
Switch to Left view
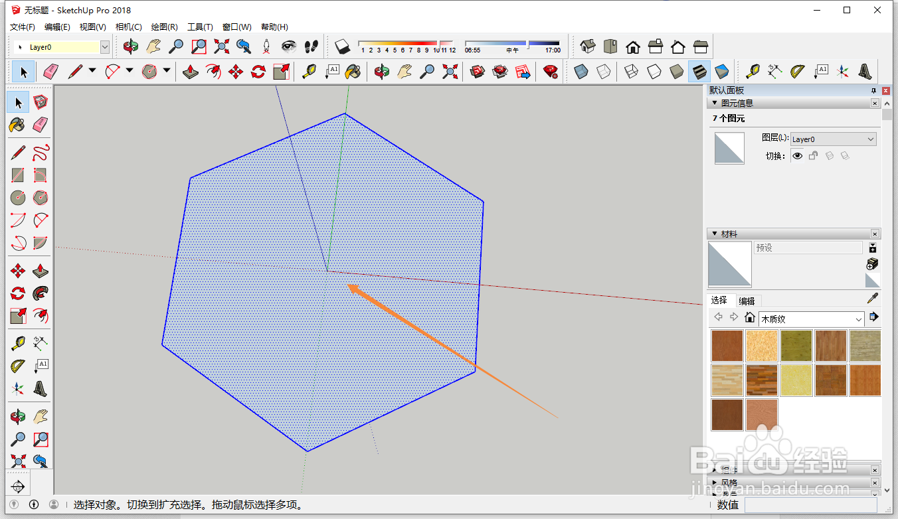(701, 46)
